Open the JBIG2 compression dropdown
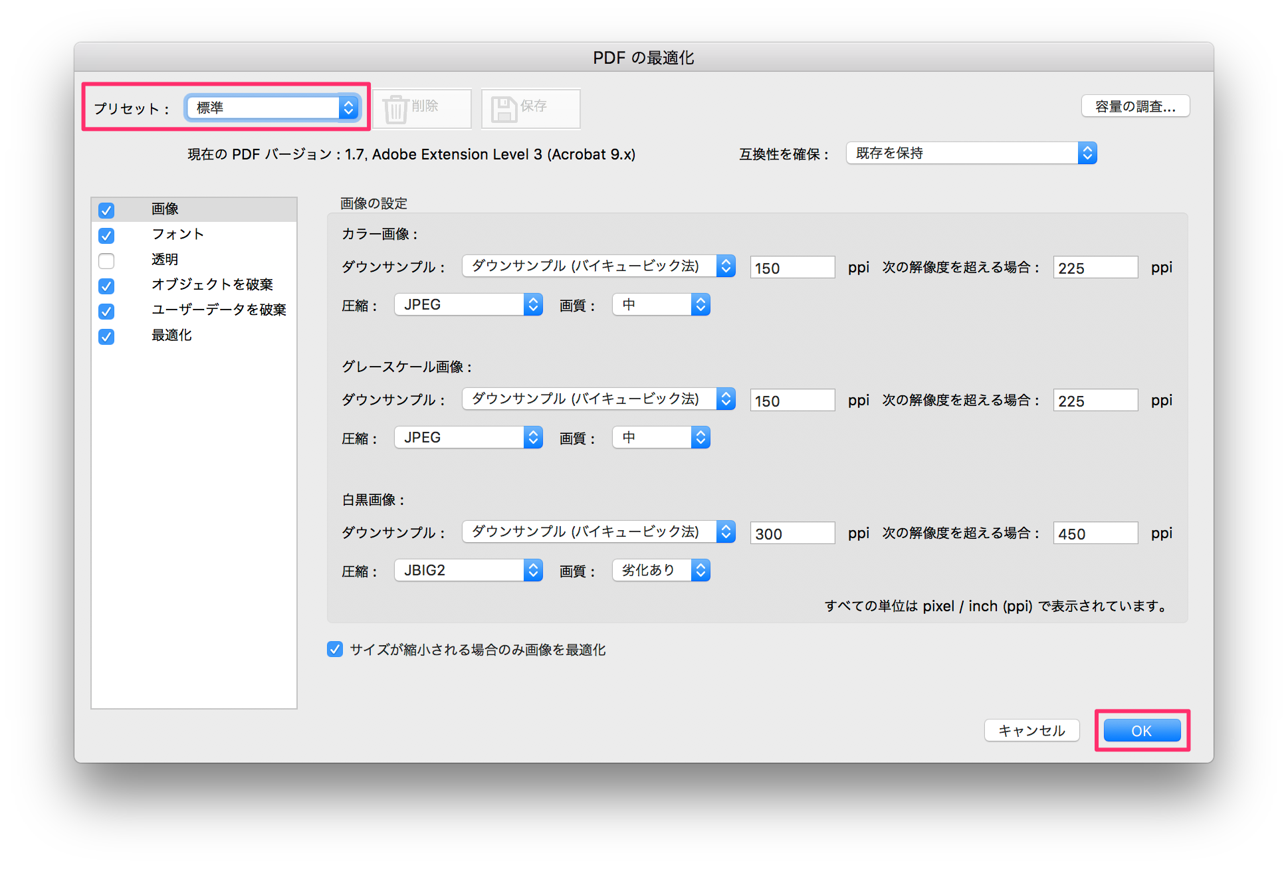The width and height of the screenshot is (1288, 869). point(469,571)
